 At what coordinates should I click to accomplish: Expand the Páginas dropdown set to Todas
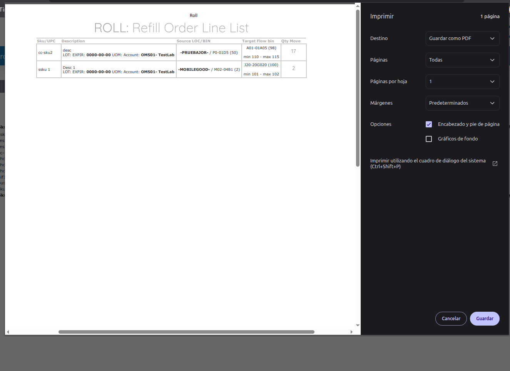click(x=462, y=60)
